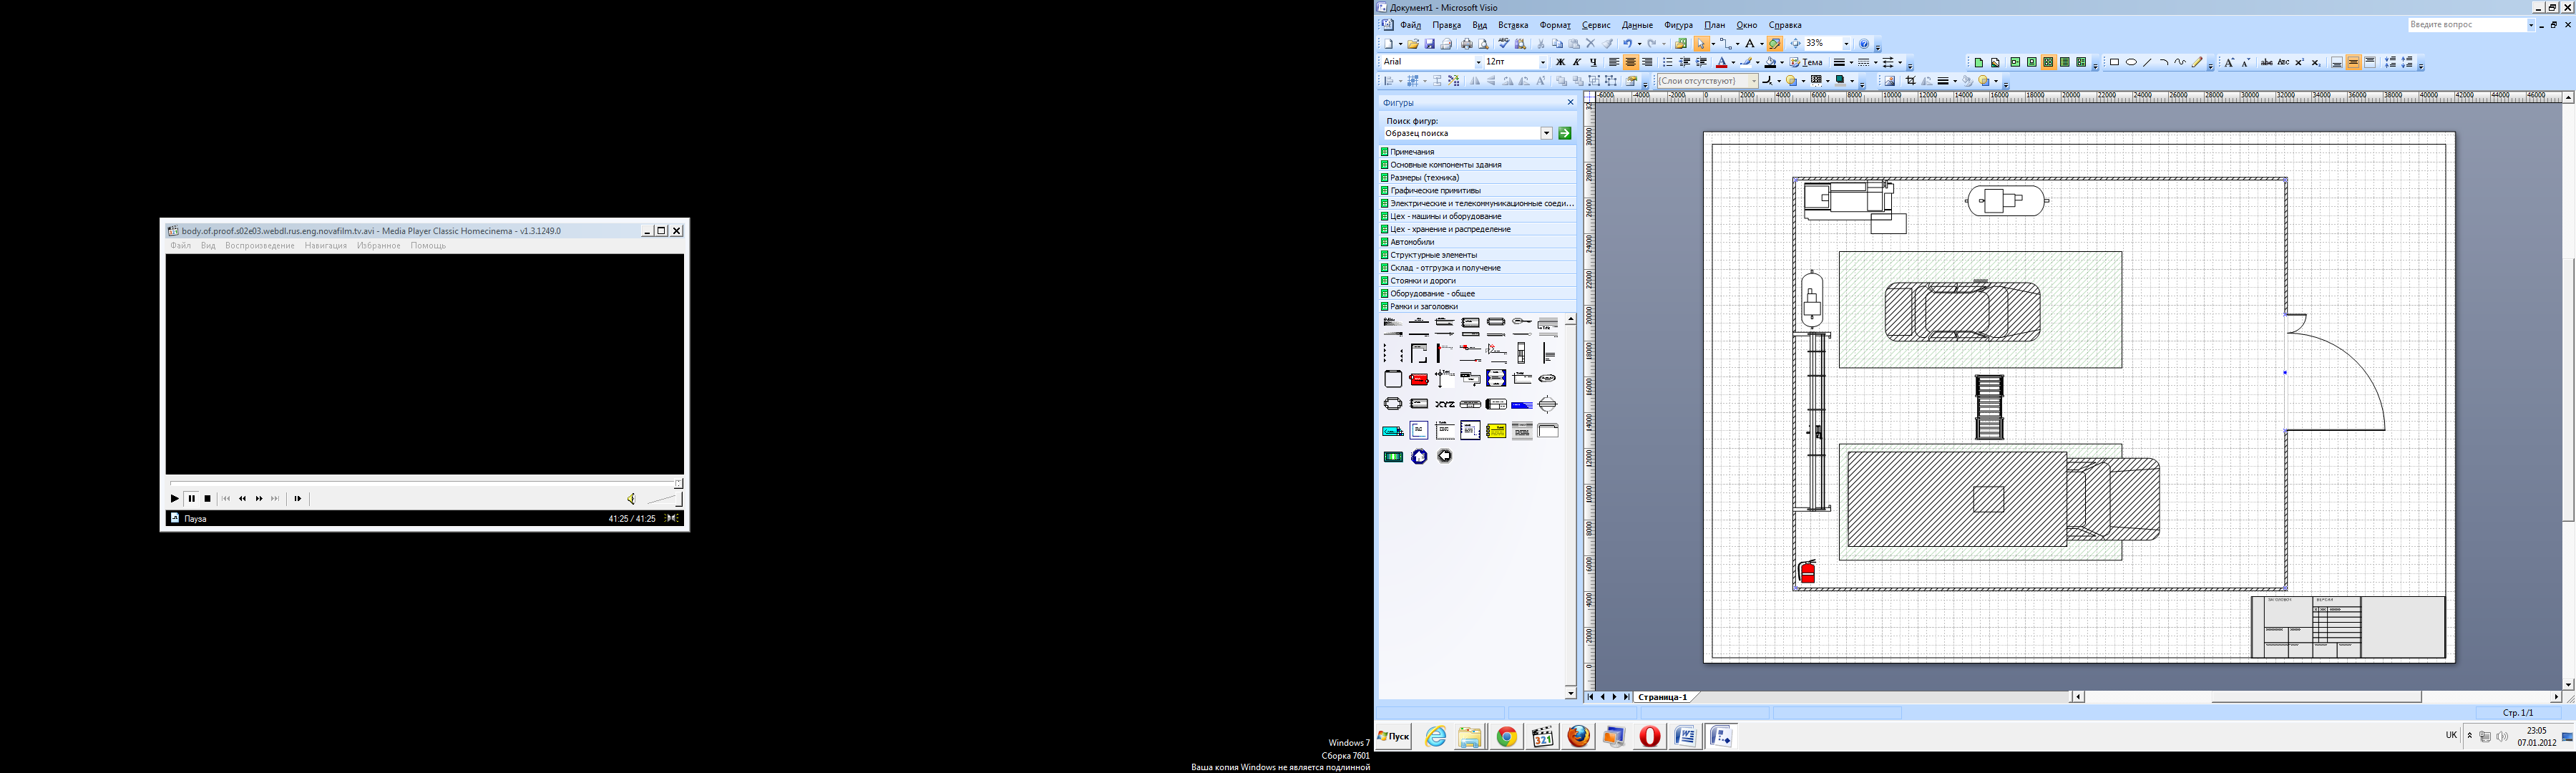
Task: Open the Arial font name dropdown
Action: (1479, 62)
